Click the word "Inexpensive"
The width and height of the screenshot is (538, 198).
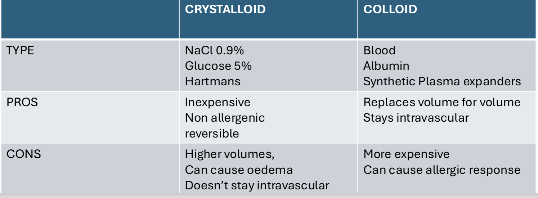tap(218, 102)
